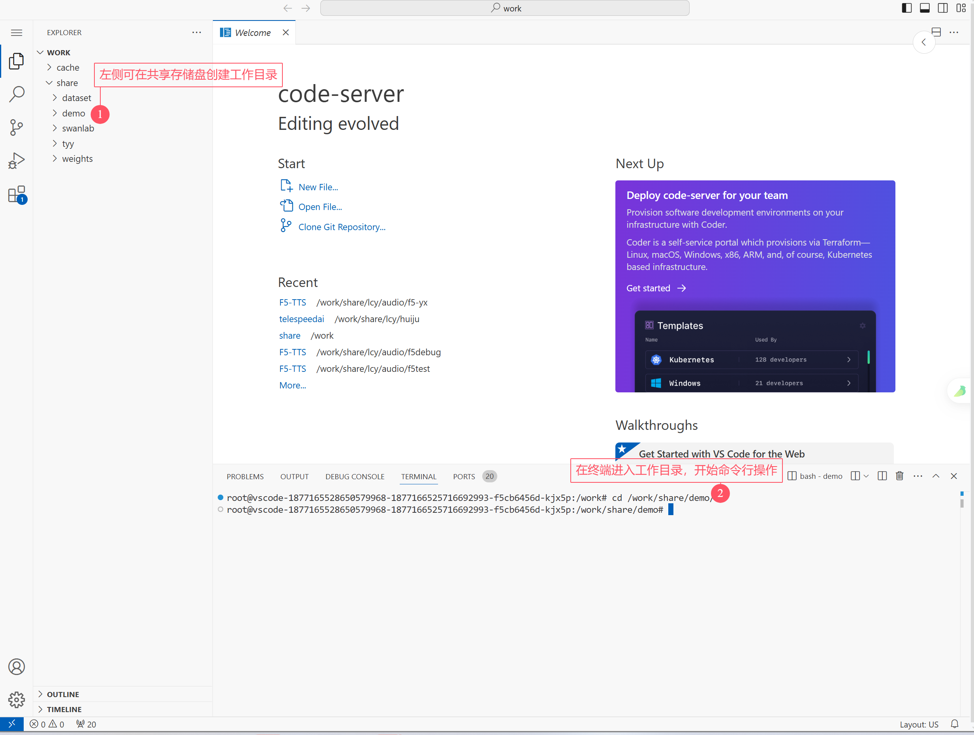Open the Source Control view
The width and height of the screenshot is (974, 735).
click(16, 127)
